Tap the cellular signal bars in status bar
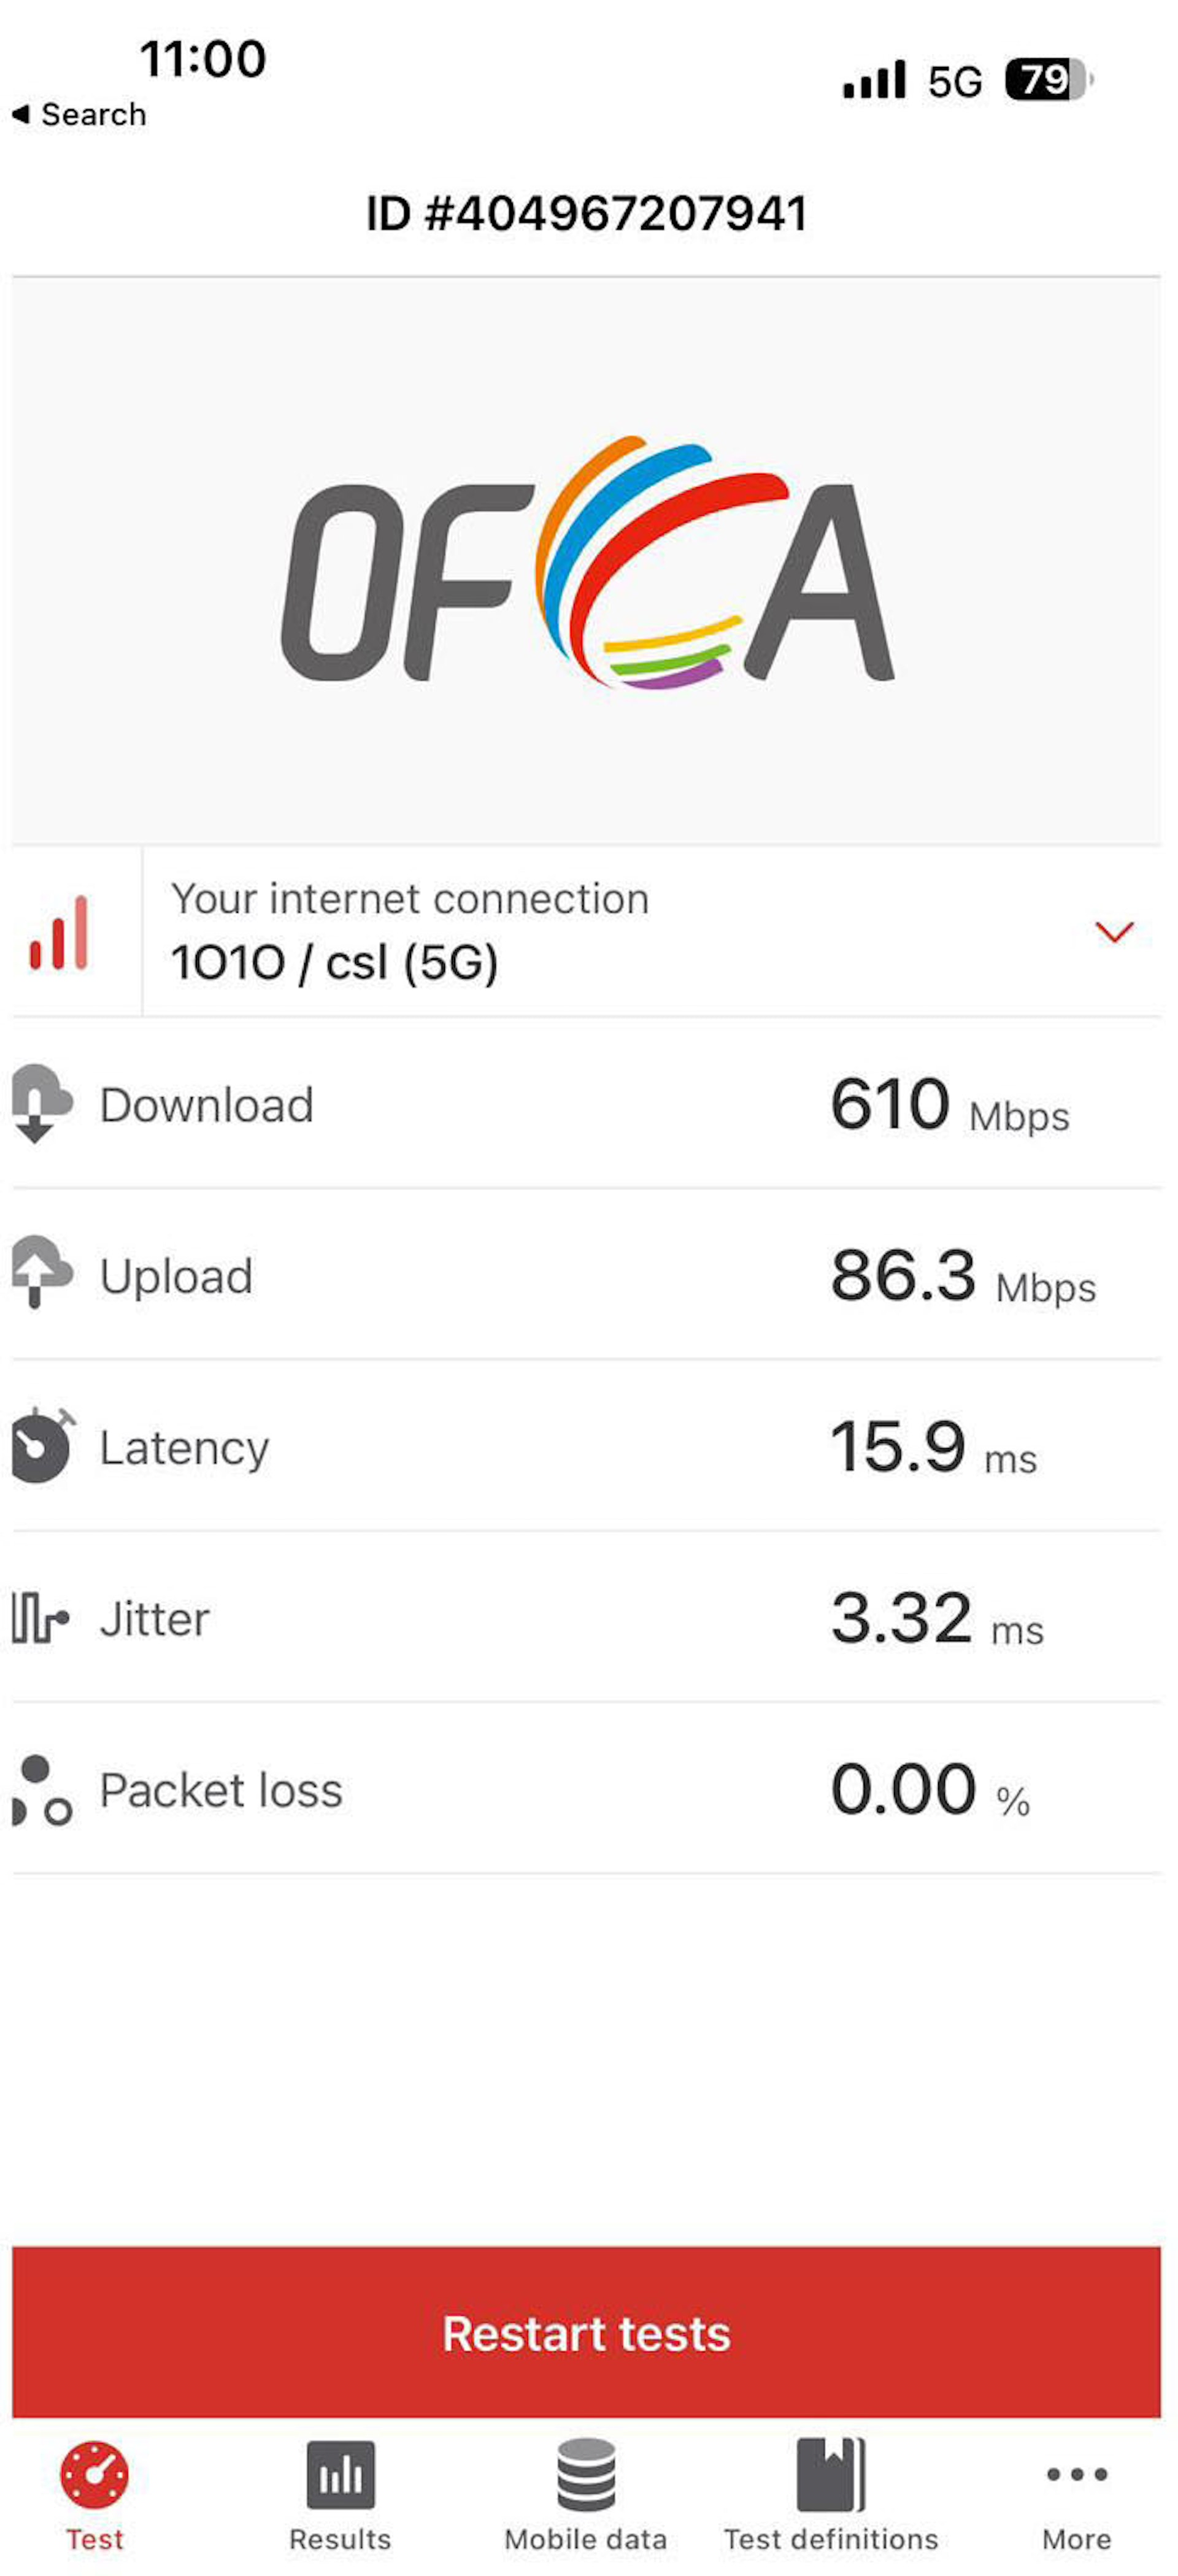The height and width of the screenshot is (2576, 1178). [x=874, y=80]
